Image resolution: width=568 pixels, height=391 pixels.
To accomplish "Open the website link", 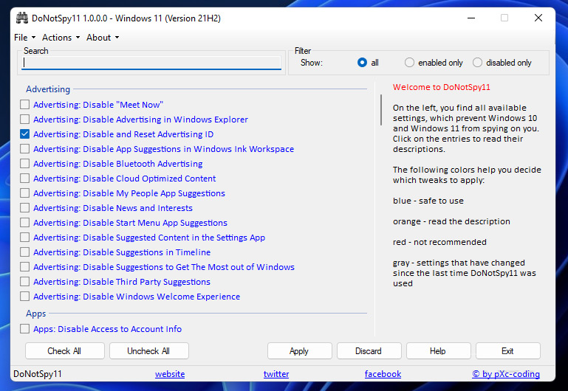I will (x=170, y=374).
